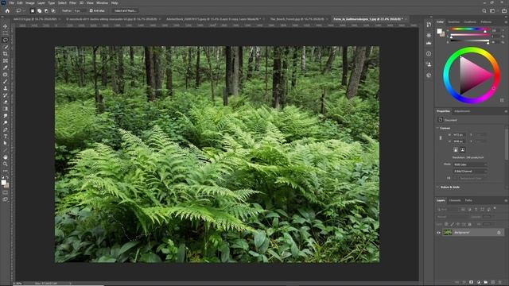Select the Brush tool
Image resolution: width=509 pixels, height=286 pixels.
tap(6, 81)
